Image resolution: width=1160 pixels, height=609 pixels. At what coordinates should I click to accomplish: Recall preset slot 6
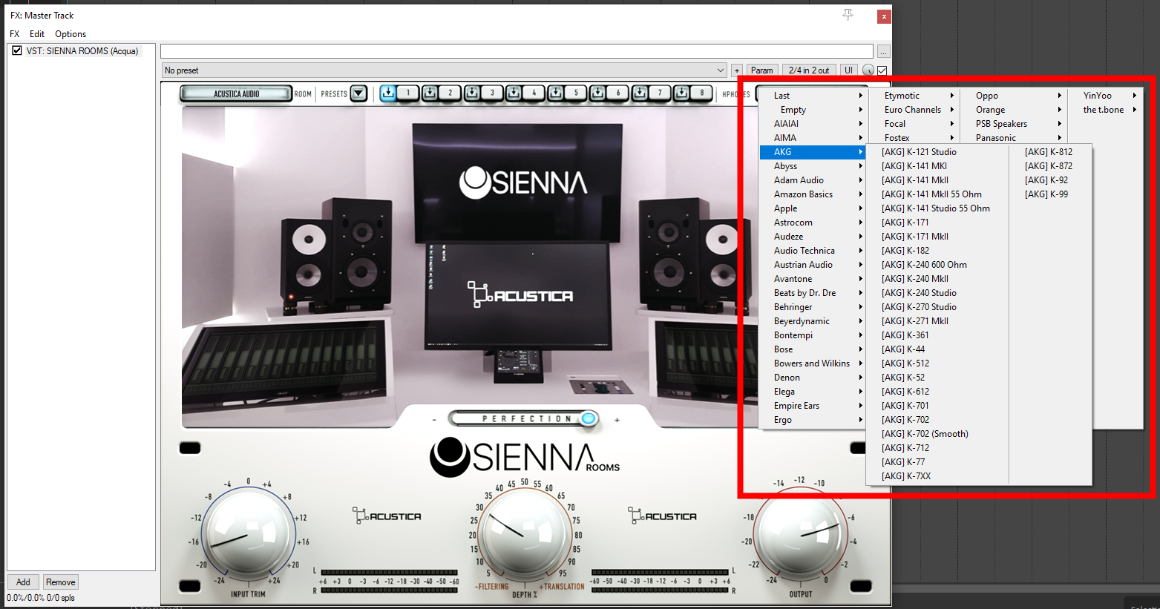coord(617,93)
